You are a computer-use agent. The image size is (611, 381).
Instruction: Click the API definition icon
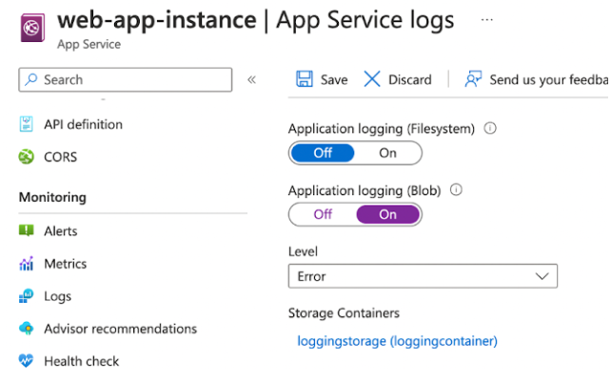tap(26, 125)
